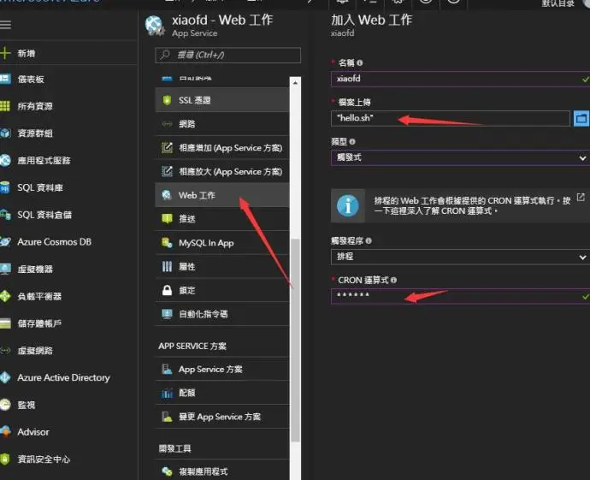
Task: Click the Advisor cloud icon
Action: point(5,432)
